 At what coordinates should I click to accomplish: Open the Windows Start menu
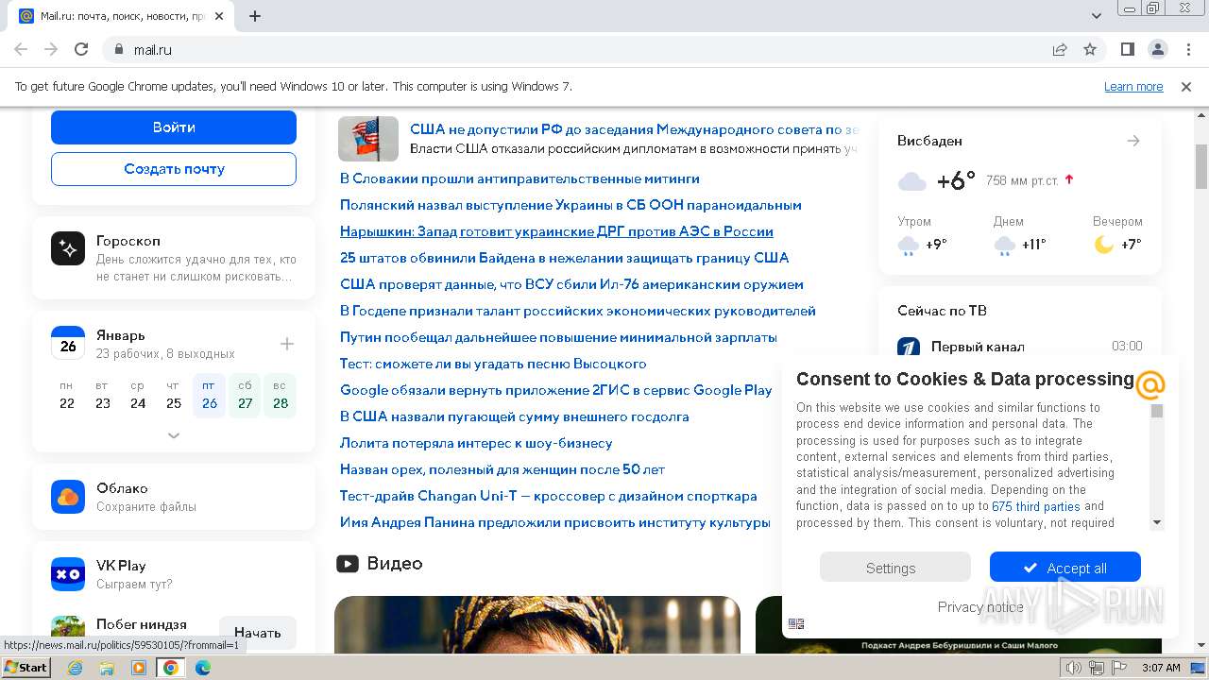tap(26, 668)
